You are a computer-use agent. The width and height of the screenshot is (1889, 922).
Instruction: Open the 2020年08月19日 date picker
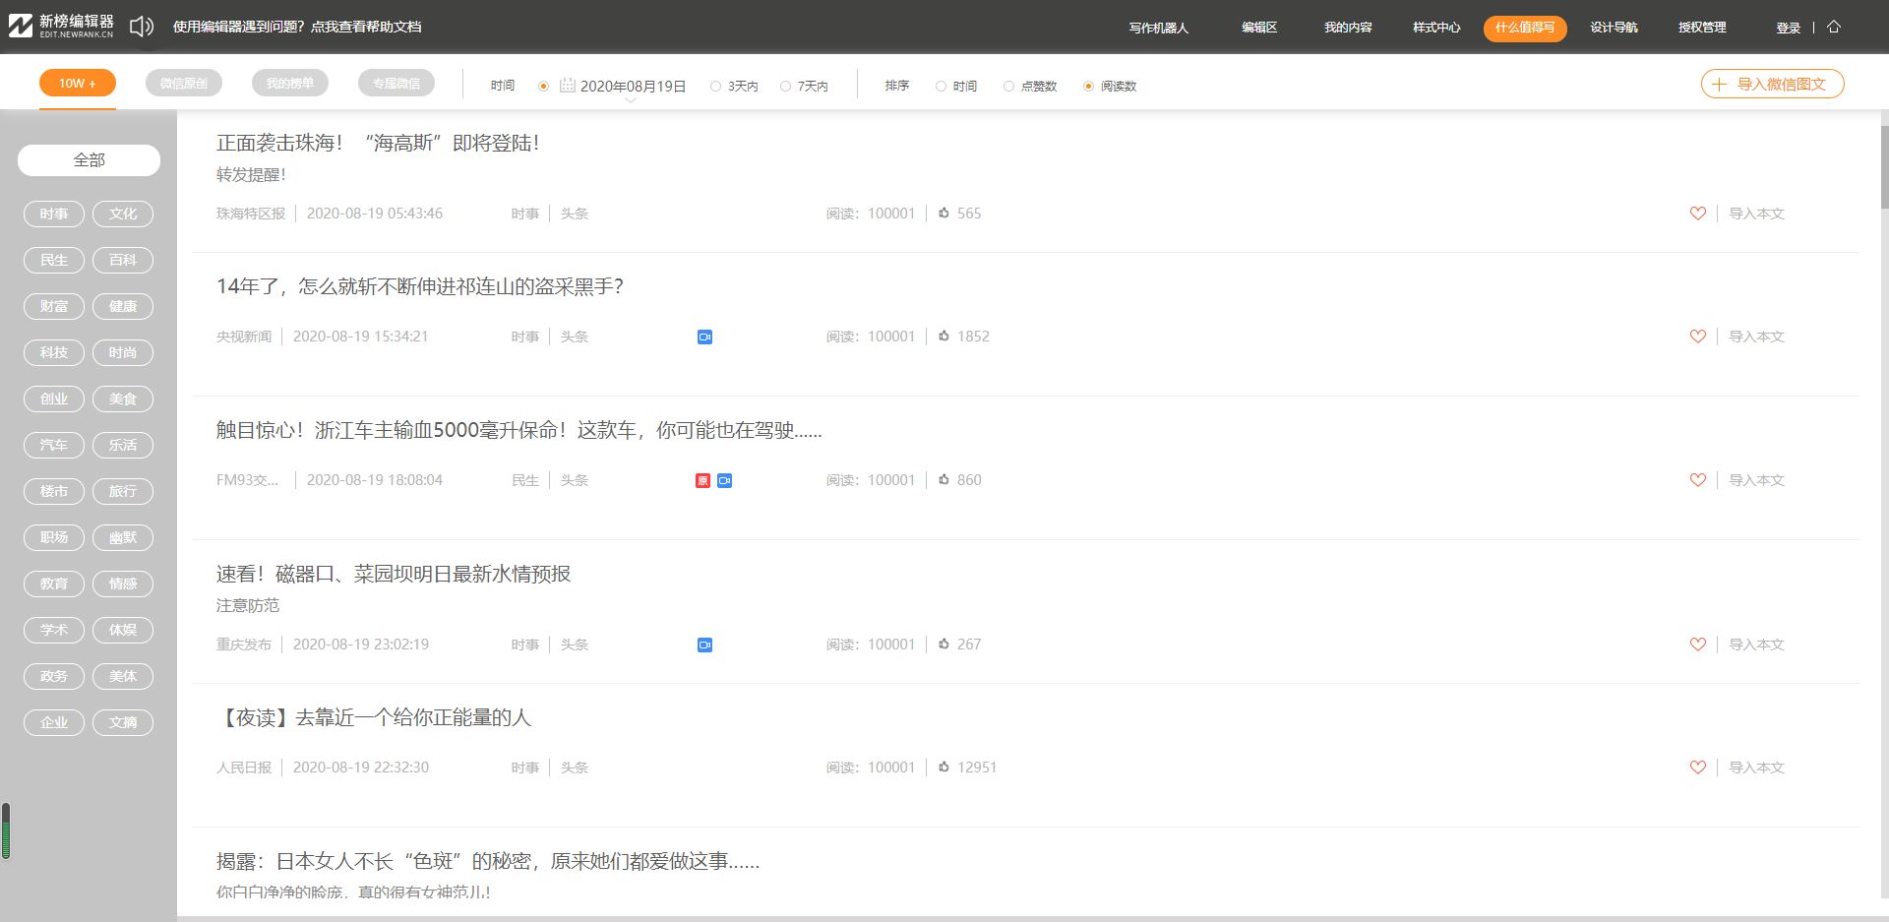pos(633,87)
